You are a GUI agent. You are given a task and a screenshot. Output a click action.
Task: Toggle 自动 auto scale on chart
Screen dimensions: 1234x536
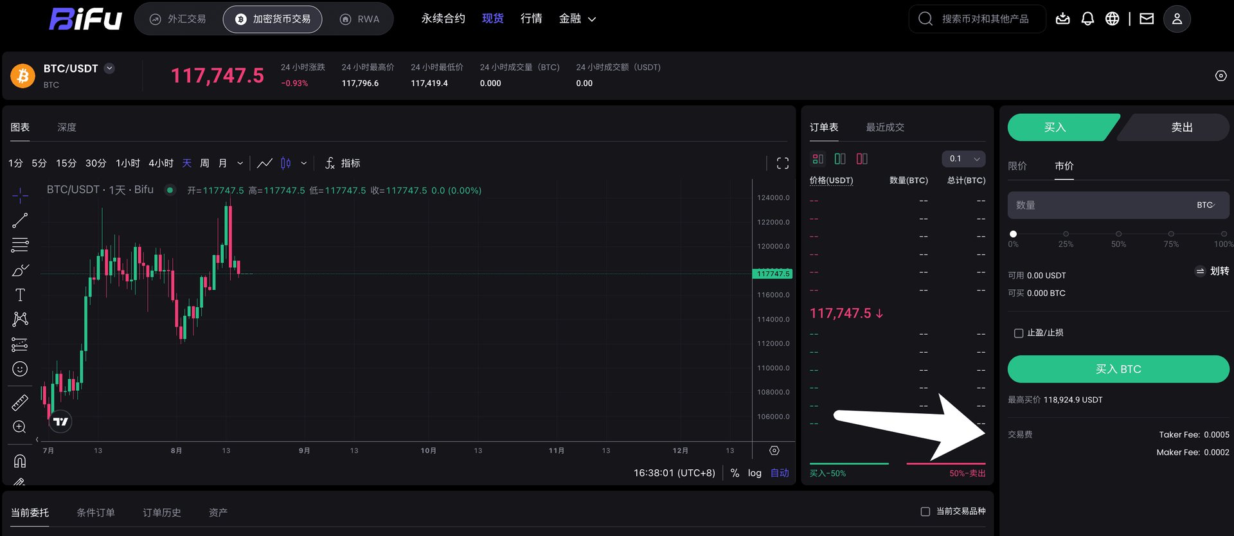pos(780,473)
